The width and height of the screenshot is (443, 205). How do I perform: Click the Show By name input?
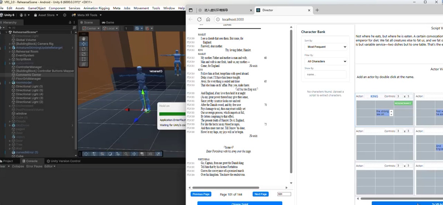[325, 74]
